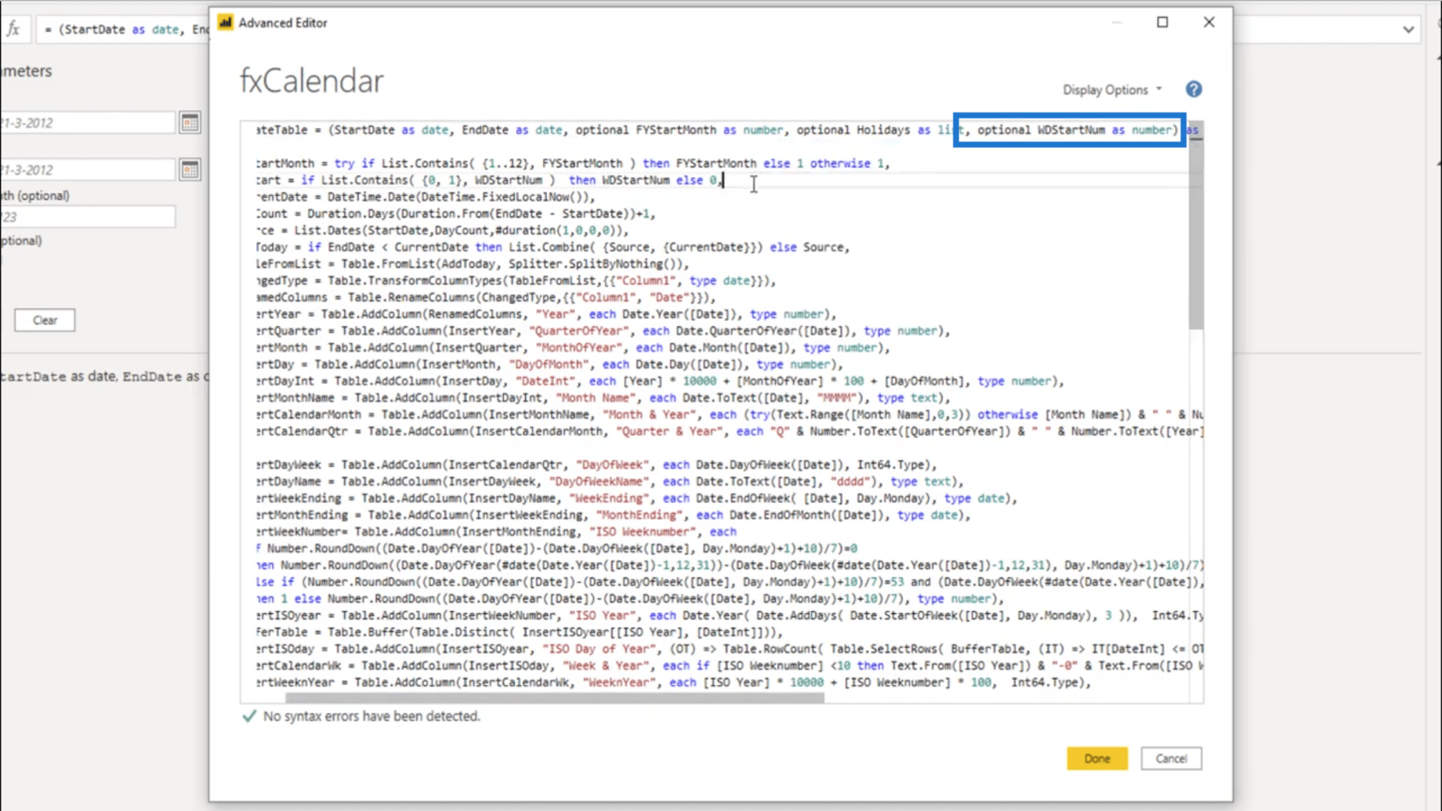Click the formula bar text
Image resolution: width=1442 pixels, height=811 pixels.
(x=125, y=29)
